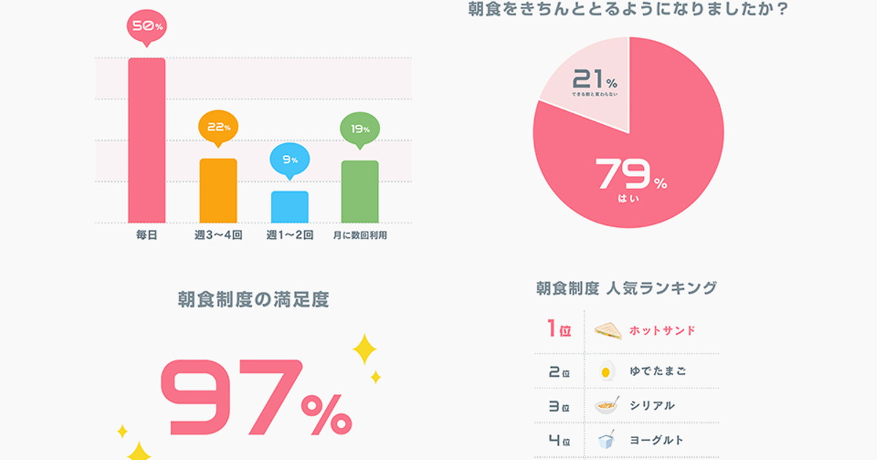Click the green 月に数回利用 bar

(360, 191)
